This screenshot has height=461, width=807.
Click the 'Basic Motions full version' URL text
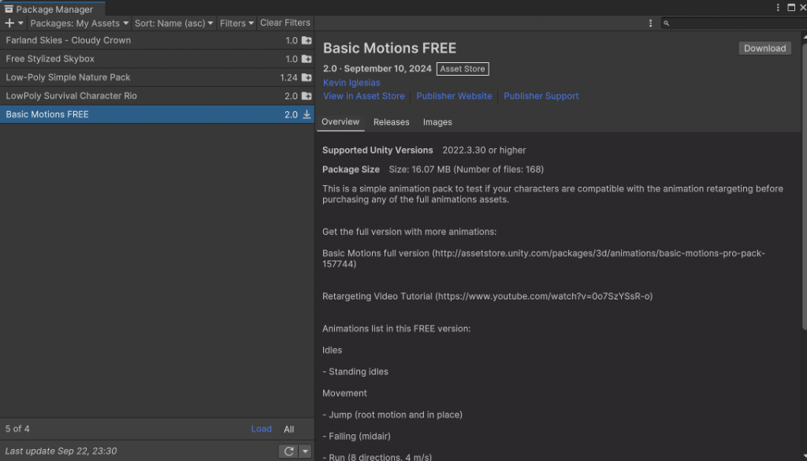544,258
